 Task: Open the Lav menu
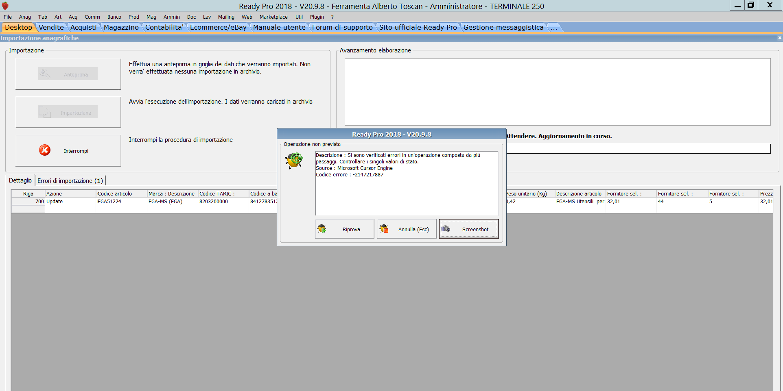click(x=207, y=17)
